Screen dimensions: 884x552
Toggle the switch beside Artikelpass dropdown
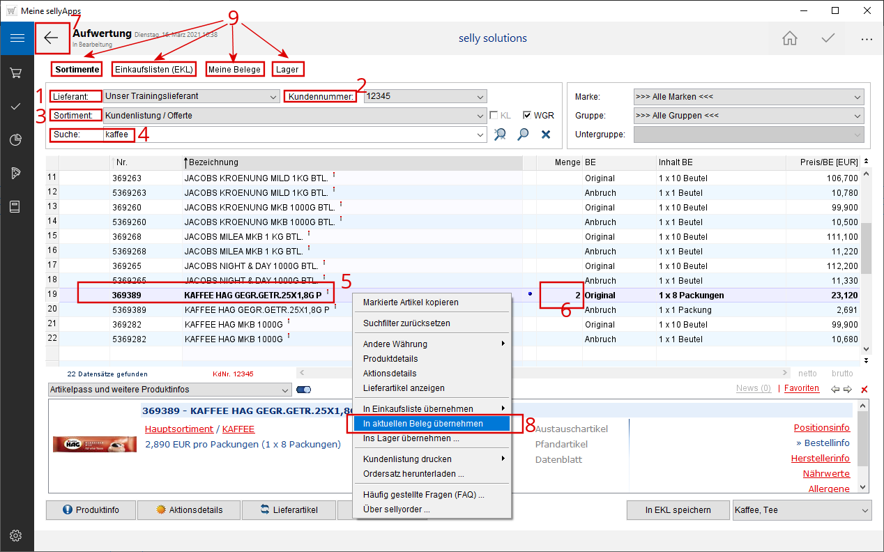coord(303,390)
